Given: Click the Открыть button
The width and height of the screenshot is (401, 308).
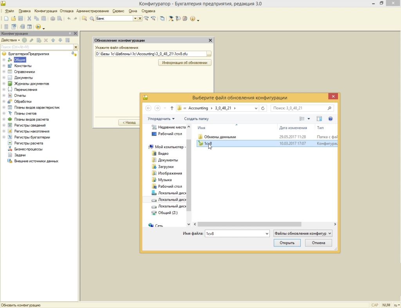Looking at the screenshot, I should click(x=287, y=243).
